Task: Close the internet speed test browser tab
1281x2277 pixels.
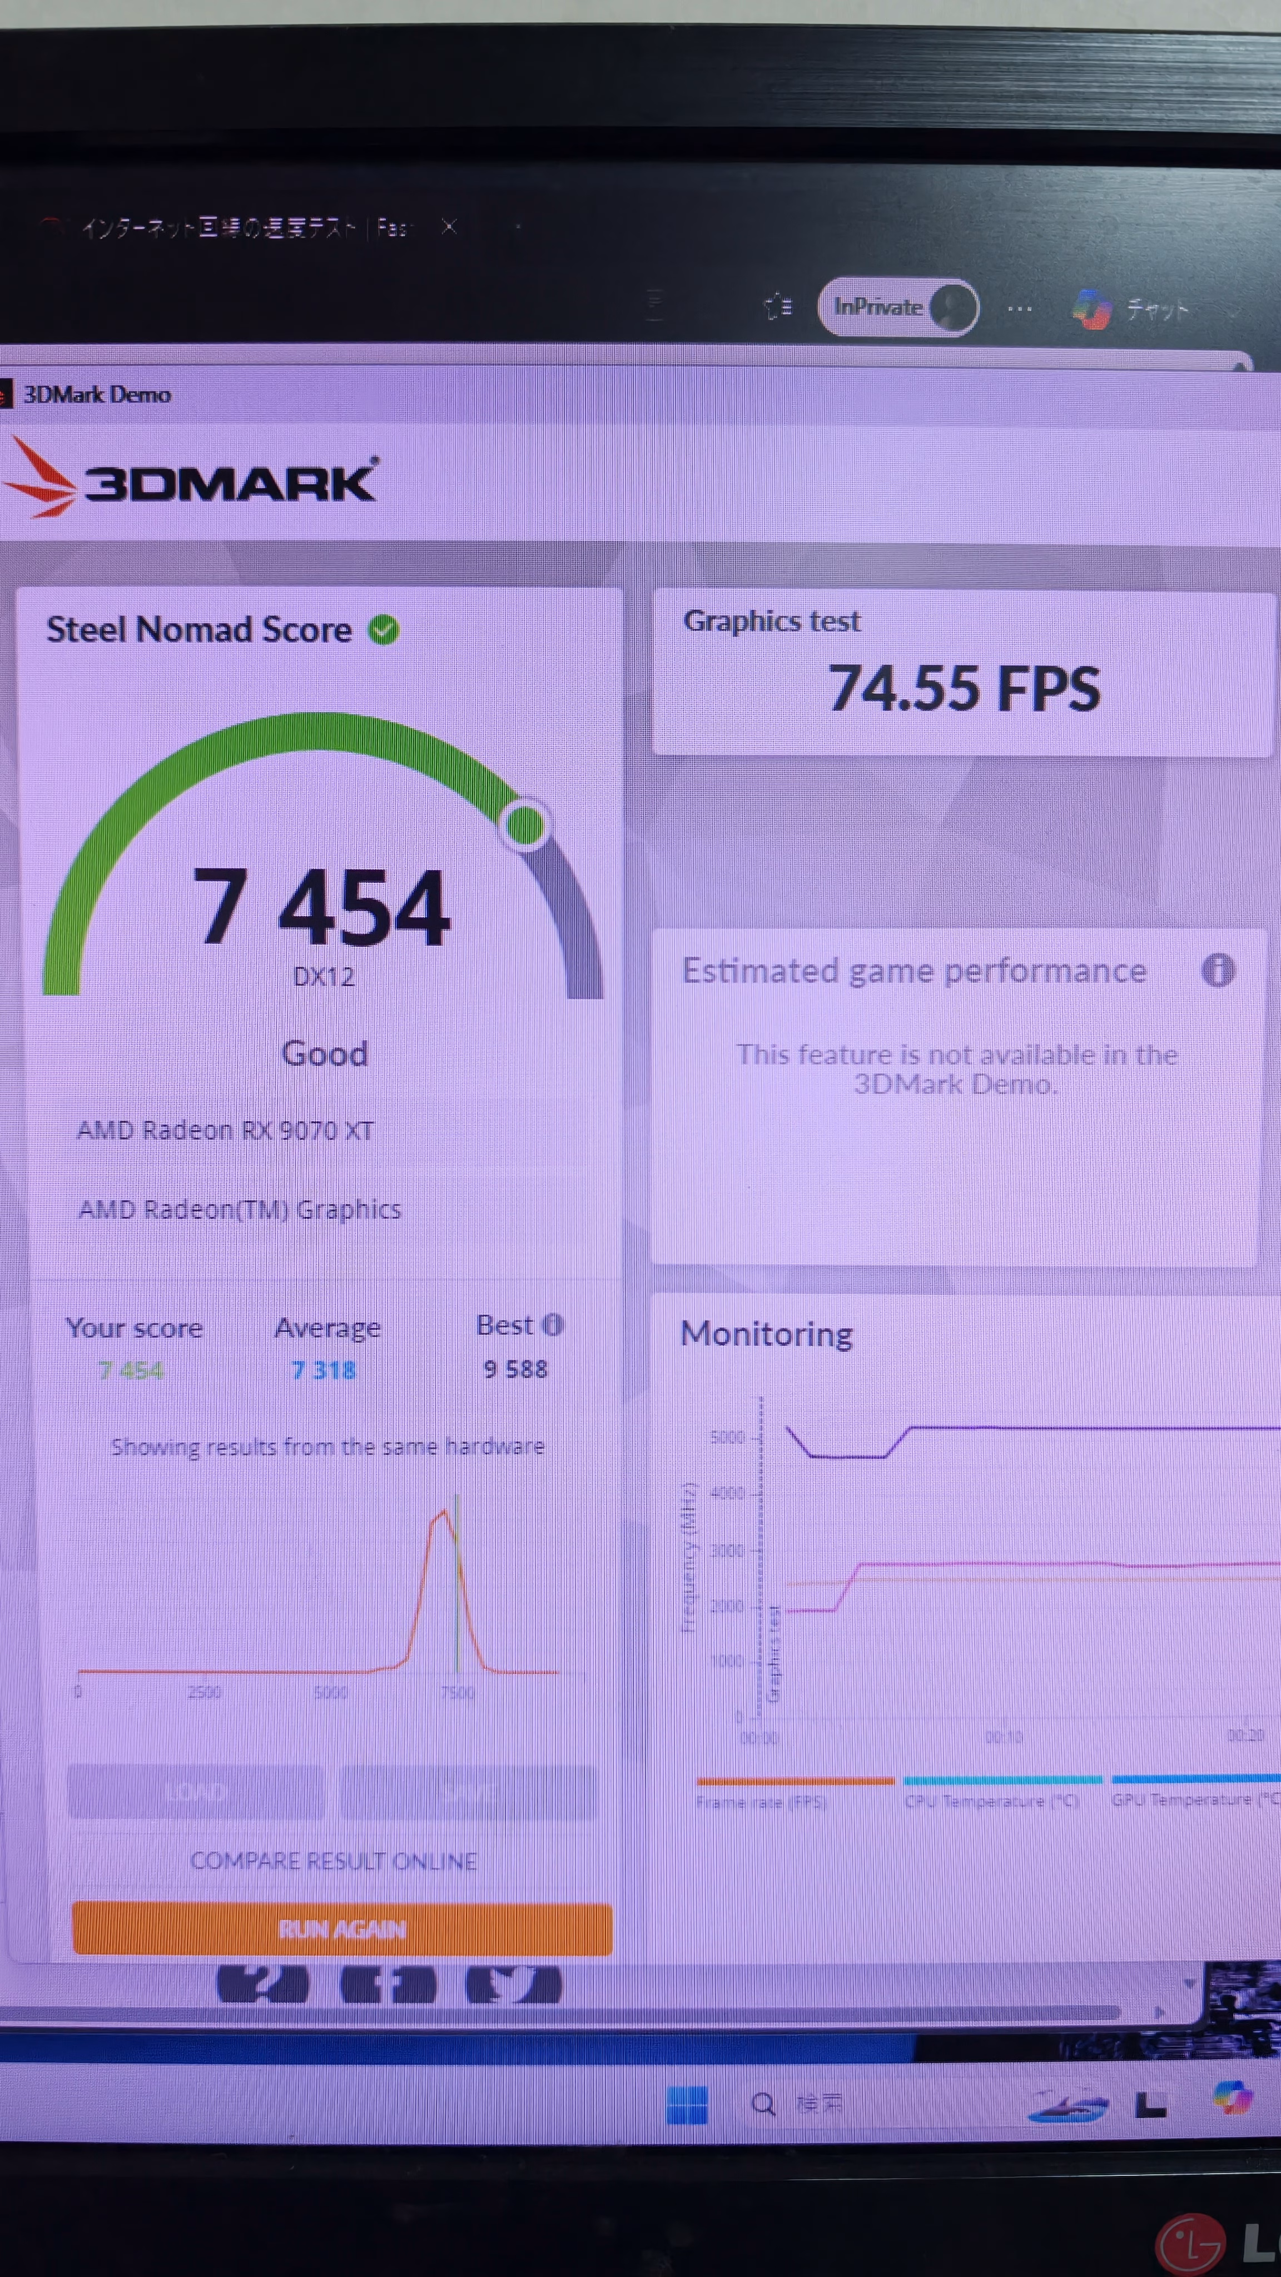Action: 449,227
